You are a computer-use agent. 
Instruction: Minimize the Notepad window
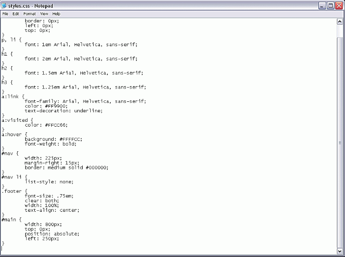pos(322,6)
